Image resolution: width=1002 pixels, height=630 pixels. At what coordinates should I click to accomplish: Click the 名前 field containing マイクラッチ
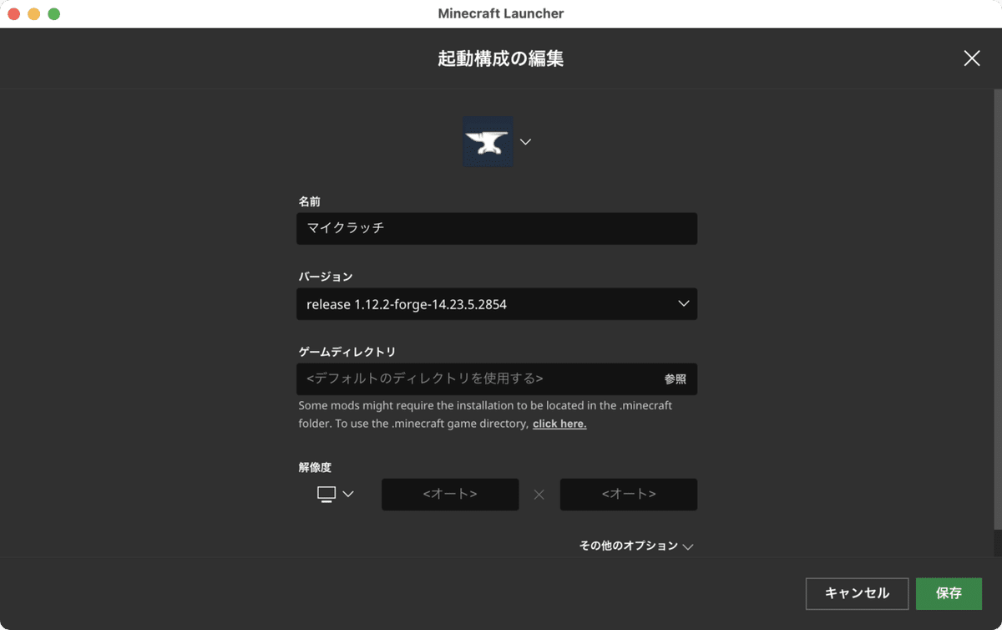(x=497, y=228)
